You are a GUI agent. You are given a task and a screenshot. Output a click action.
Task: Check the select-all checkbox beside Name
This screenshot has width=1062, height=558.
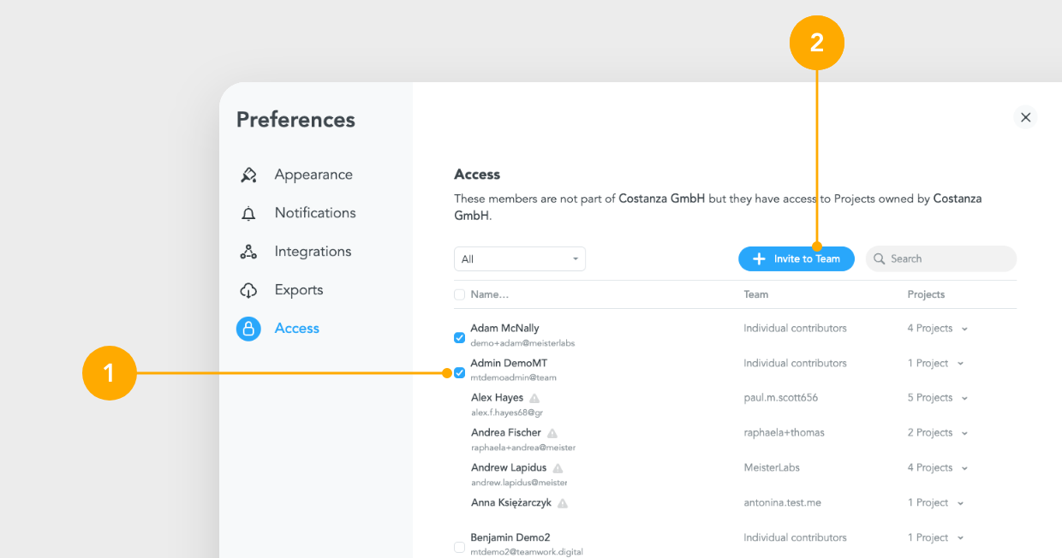click(459, 294)
